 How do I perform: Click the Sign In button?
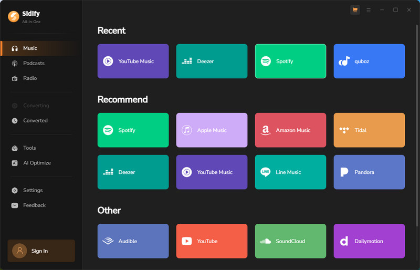click(41, 251)
